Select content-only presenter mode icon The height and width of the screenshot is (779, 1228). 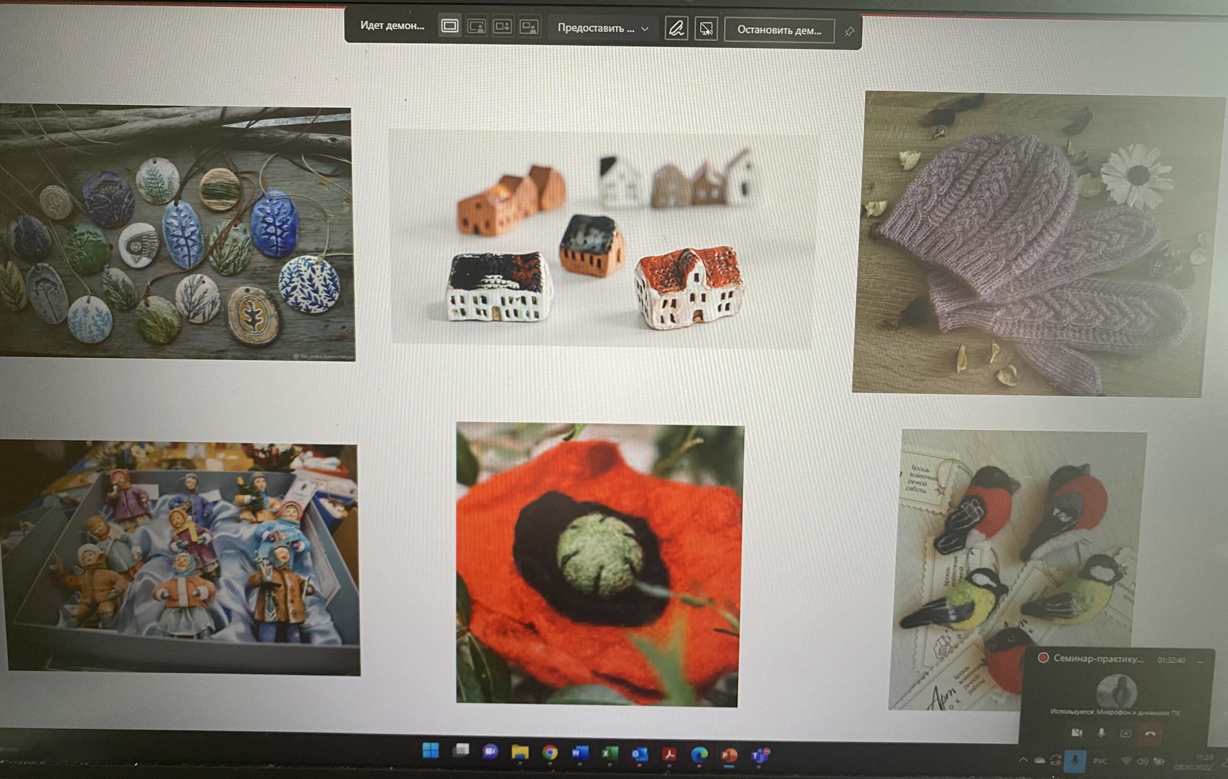[x=449, y=26]
